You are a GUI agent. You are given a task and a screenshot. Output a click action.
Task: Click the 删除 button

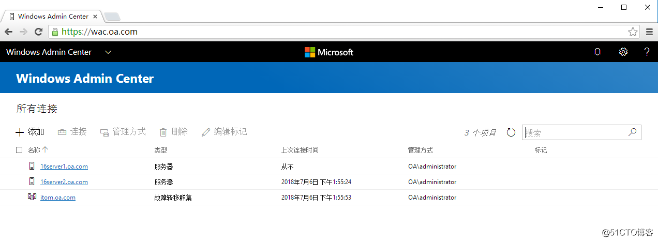[173, 132]
